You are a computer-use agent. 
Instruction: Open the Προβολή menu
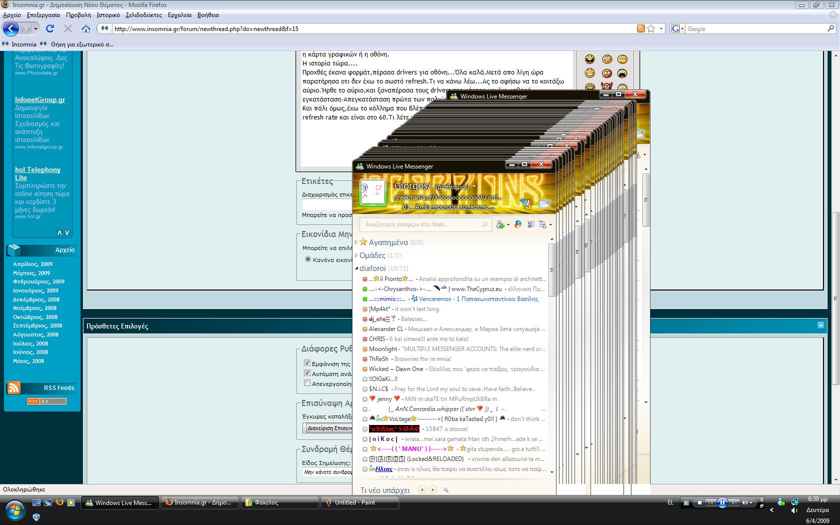click(78, 15)
